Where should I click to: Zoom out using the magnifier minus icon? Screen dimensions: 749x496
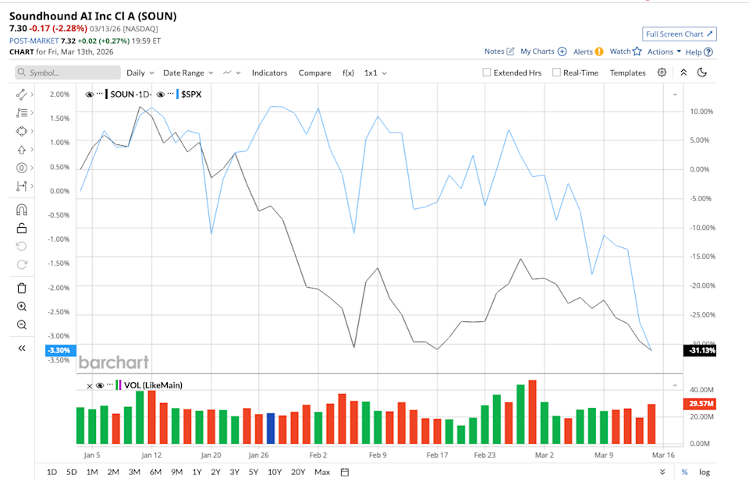pyautogui.click(x=22, y=324)
